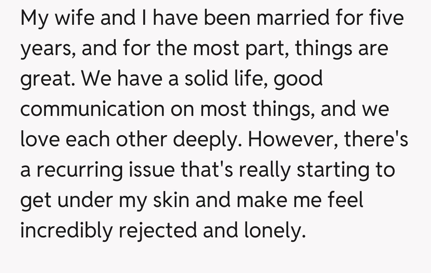Click the word "issue"
This screenshot has width=431, height=273.
[152, 169]
